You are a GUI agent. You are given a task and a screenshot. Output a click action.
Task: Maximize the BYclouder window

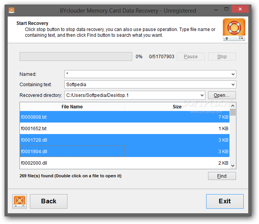[226, 9]
